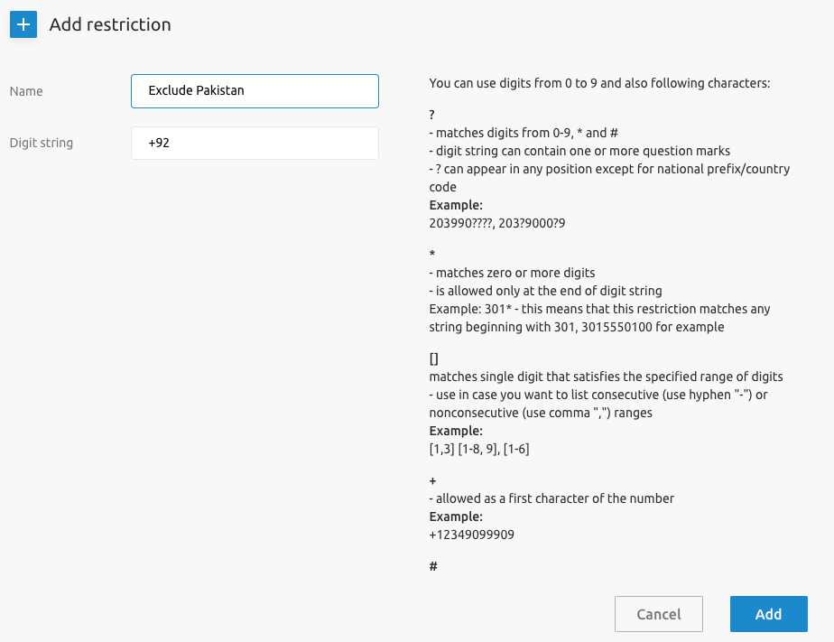Click 'allowed as a first character' help line
834x642 pixels.
551,498
